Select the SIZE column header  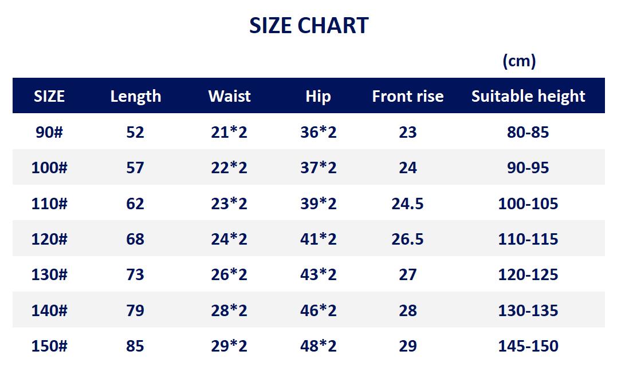49,97
